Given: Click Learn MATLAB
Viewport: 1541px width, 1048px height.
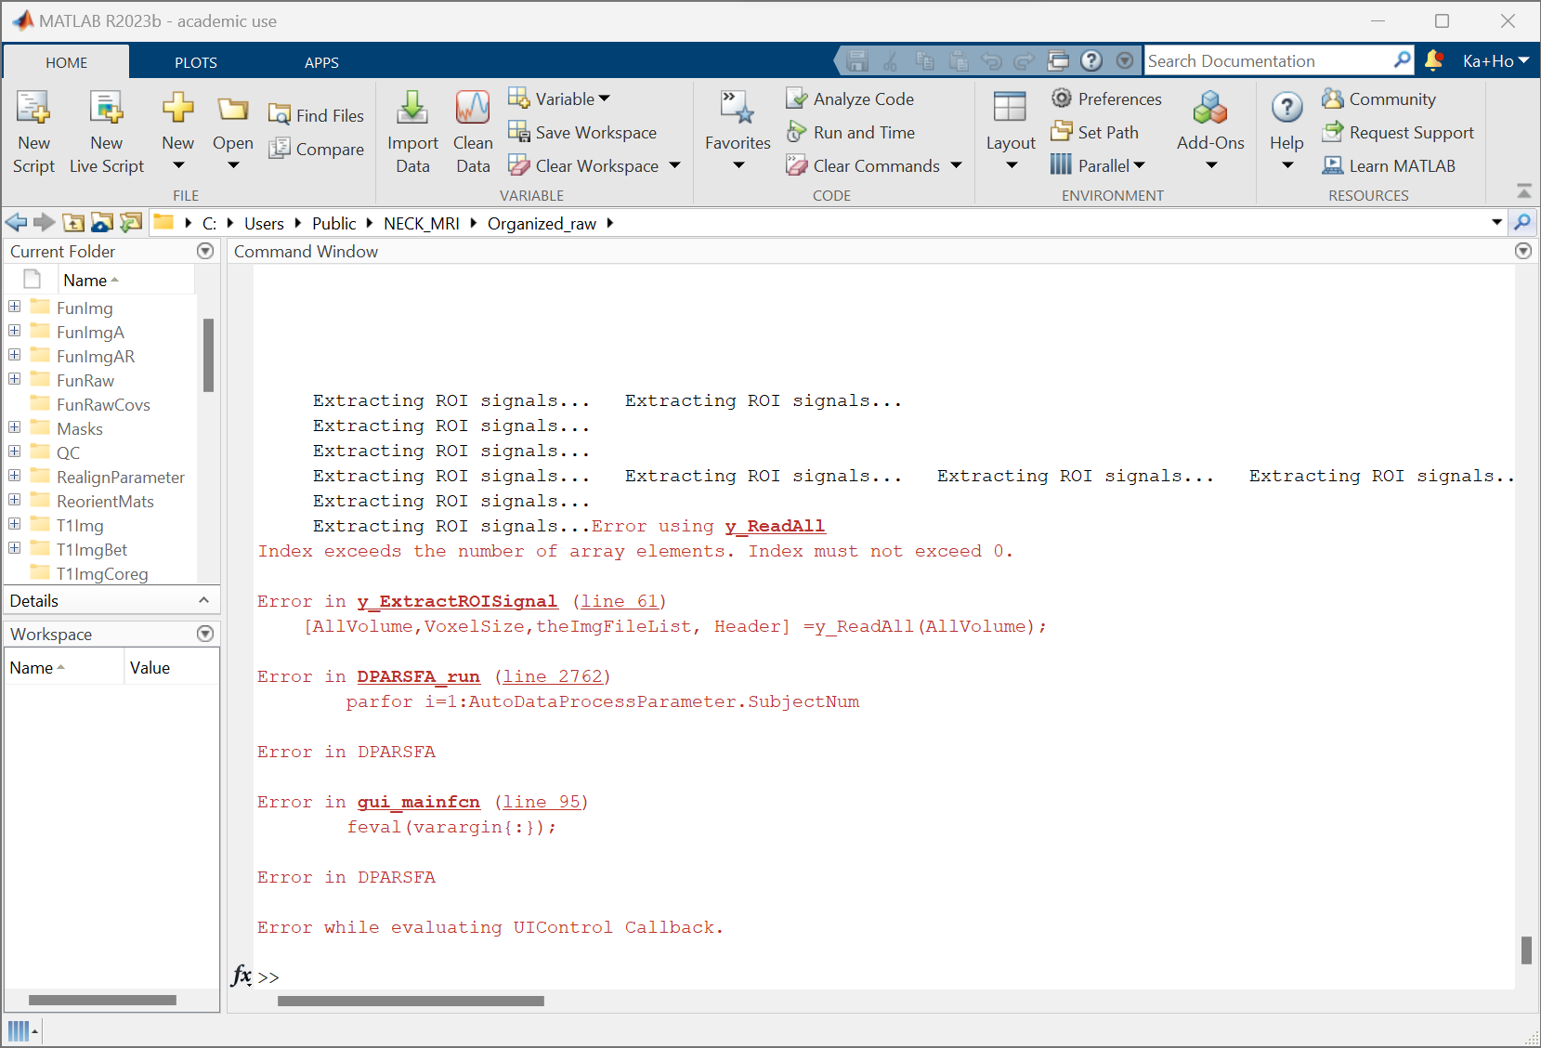Looking at the screenshot, I should 1390,165.
